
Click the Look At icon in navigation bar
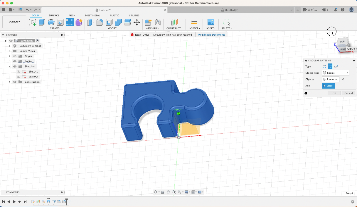coord(163,192)
